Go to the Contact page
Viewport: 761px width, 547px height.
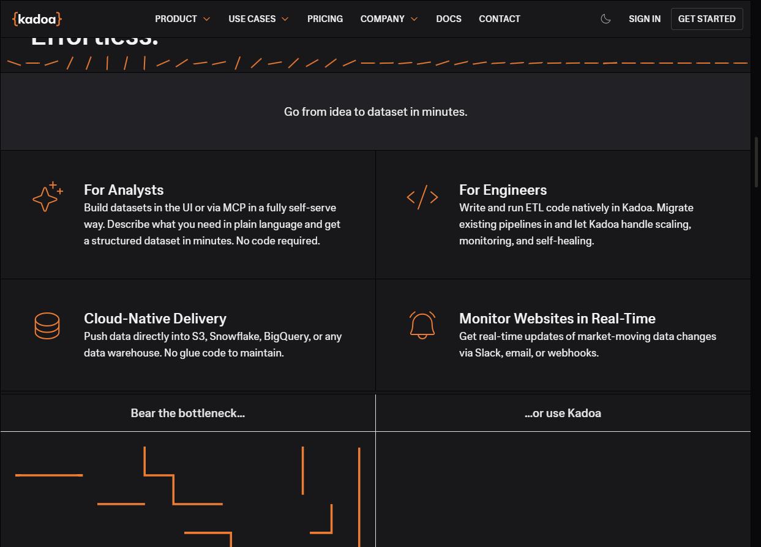(500, 19)
